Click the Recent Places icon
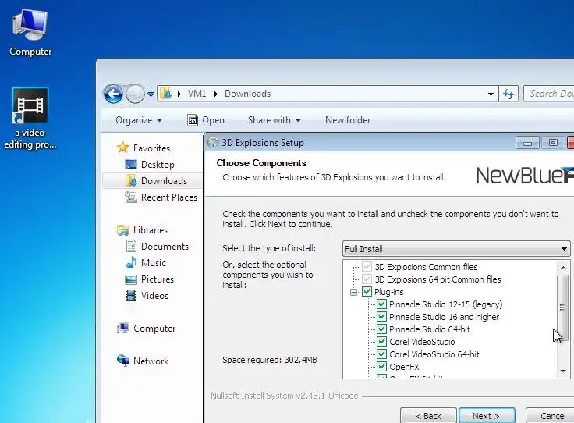The width and height of the screenshot is (574, 423). tap(131, 197)
